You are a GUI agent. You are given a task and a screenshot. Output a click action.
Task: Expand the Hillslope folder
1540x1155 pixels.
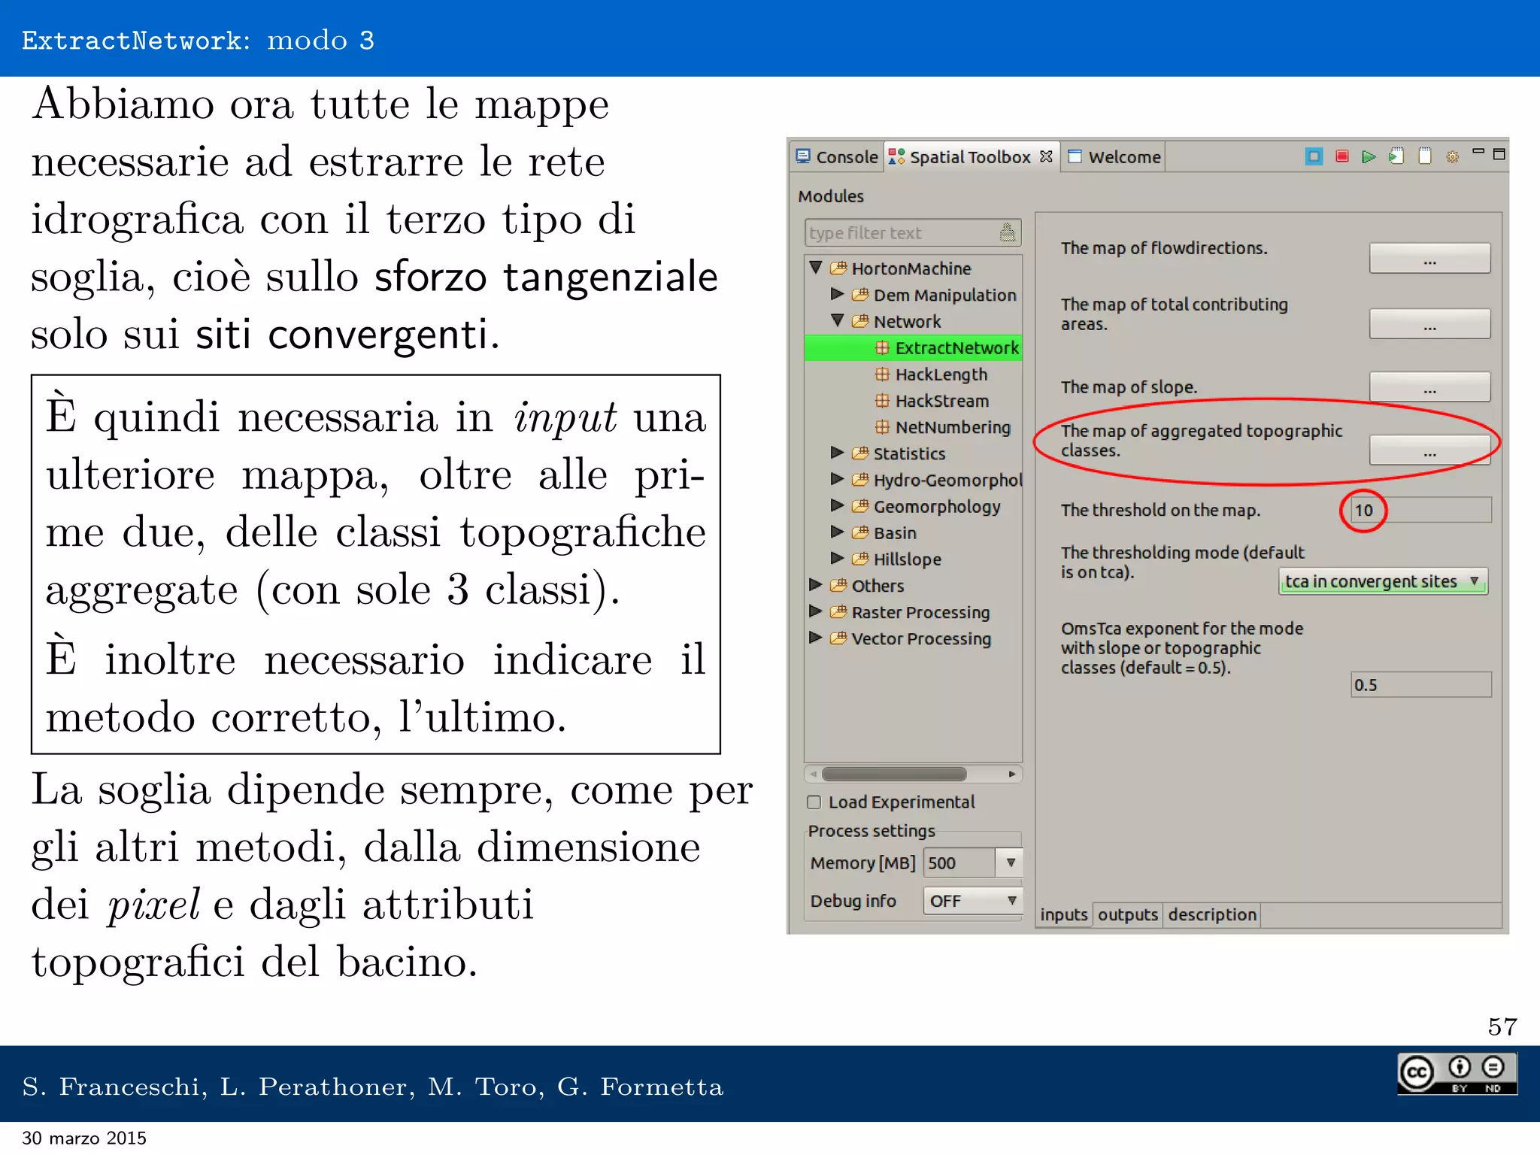pyautogui.click(x=837, y=558)
